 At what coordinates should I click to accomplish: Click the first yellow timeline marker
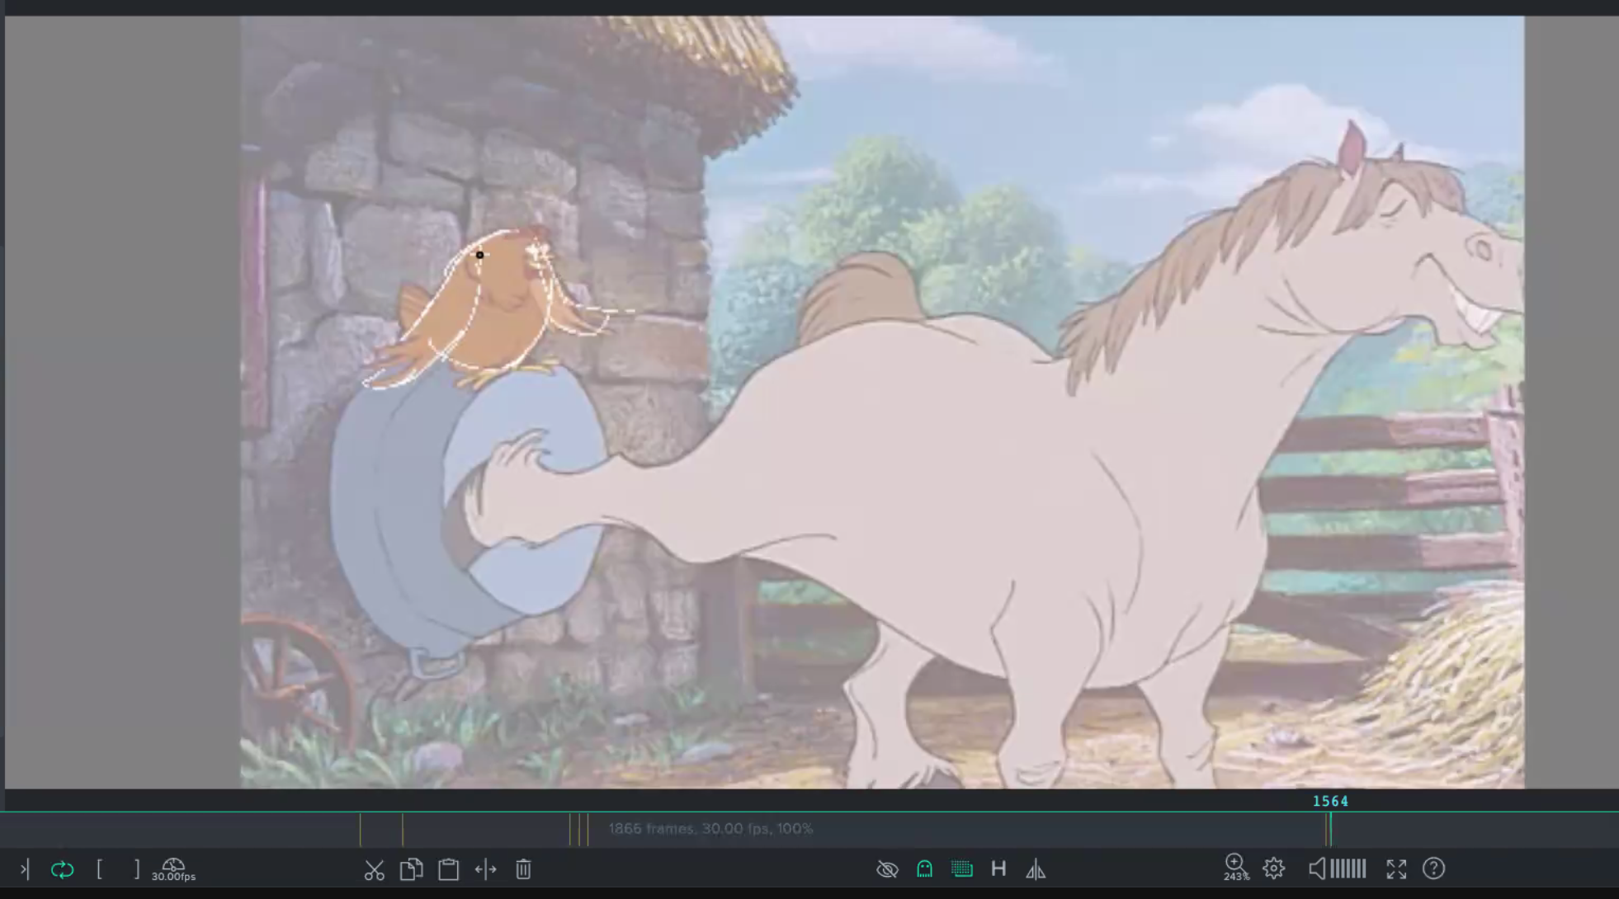pyautogui.click(x=360, y=829)
